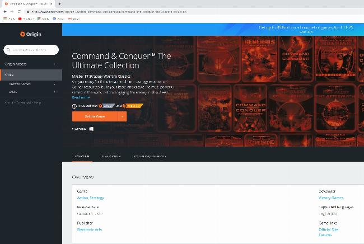Click the Origin logo in the sidebar
The width and height of the screenshot is (364, 244).
[30, 34]
